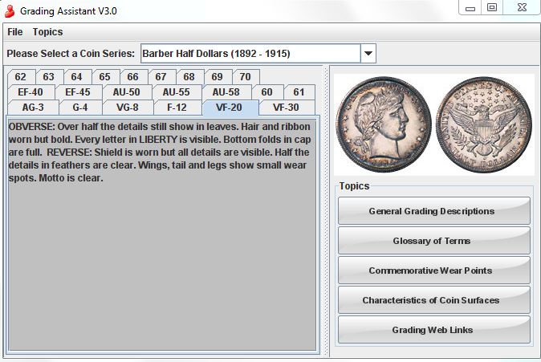Open the AU-58 grade tab
The height and width of the screenshot is (362, 541).
[226, 92]
